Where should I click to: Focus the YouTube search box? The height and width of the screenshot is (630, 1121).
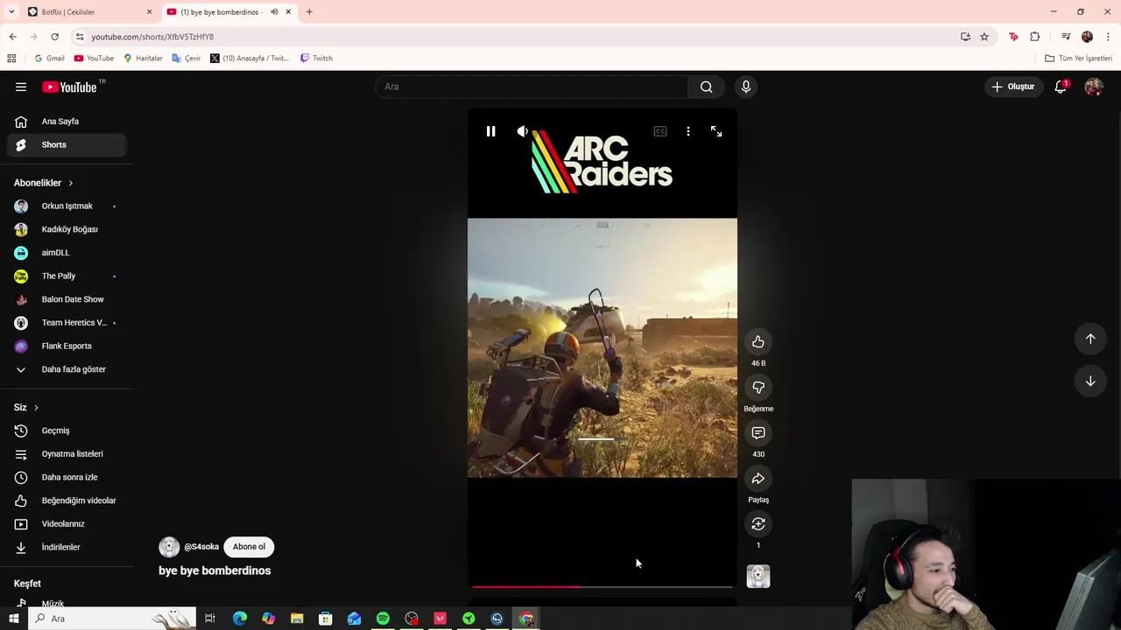[x=532, y=87]
